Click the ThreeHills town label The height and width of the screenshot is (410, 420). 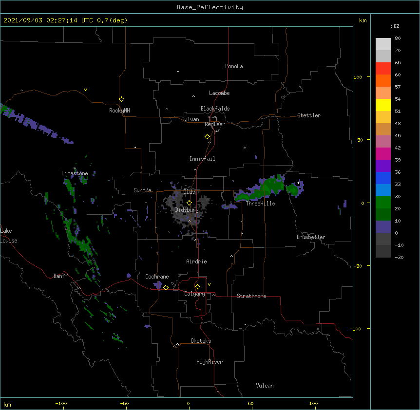[260, 204]
